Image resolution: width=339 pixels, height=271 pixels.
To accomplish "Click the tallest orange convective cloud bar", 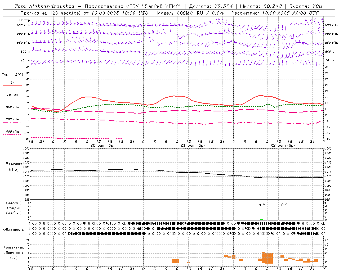I will tap(264, 258).
